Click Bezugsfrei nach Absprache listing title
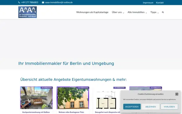 click(108, 112)
